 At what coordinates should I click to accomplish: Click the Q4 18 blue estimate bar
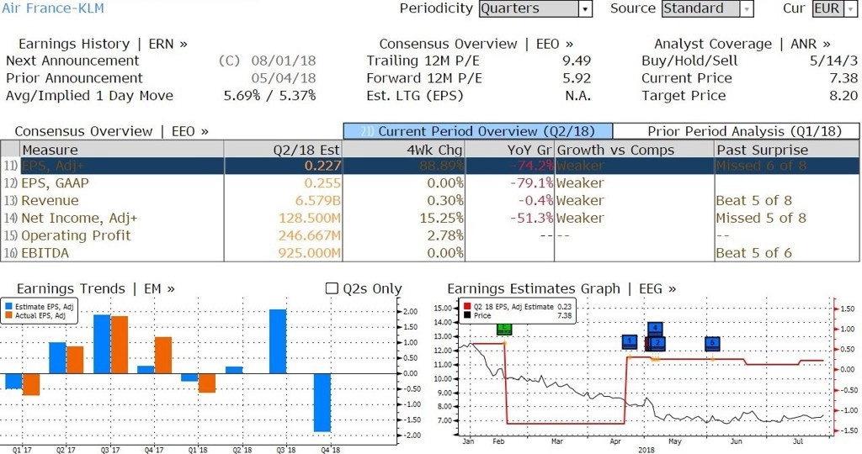322,403
